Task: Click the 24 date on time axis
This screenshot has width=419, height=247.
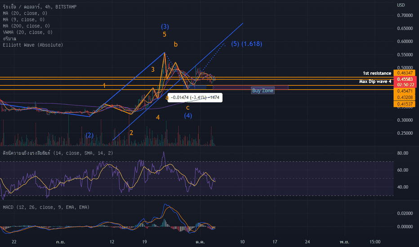Action: 308,242
